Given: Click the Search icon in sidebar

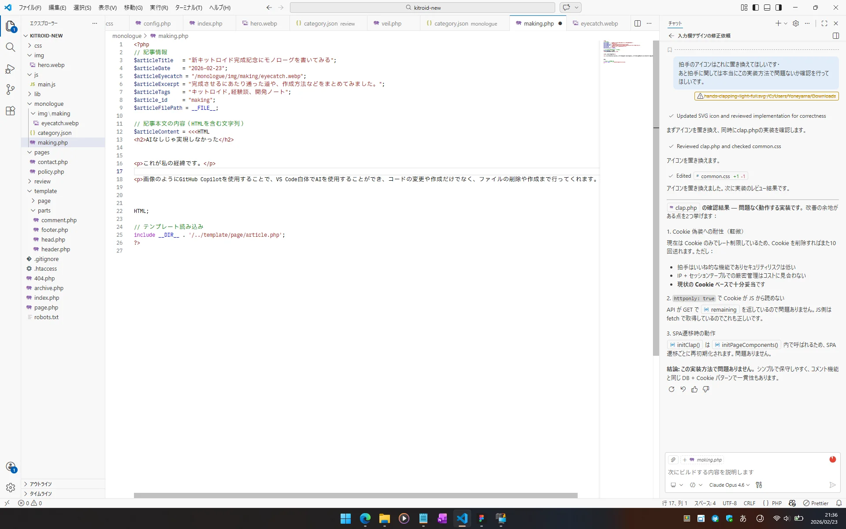Looking at the screenshot, I should (x=11, y=47).
